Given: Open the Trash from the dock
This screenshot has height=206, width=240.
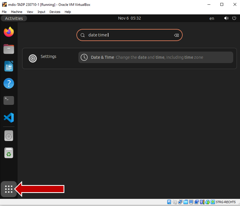Looking at the screenshot, I should click(9, 153).
